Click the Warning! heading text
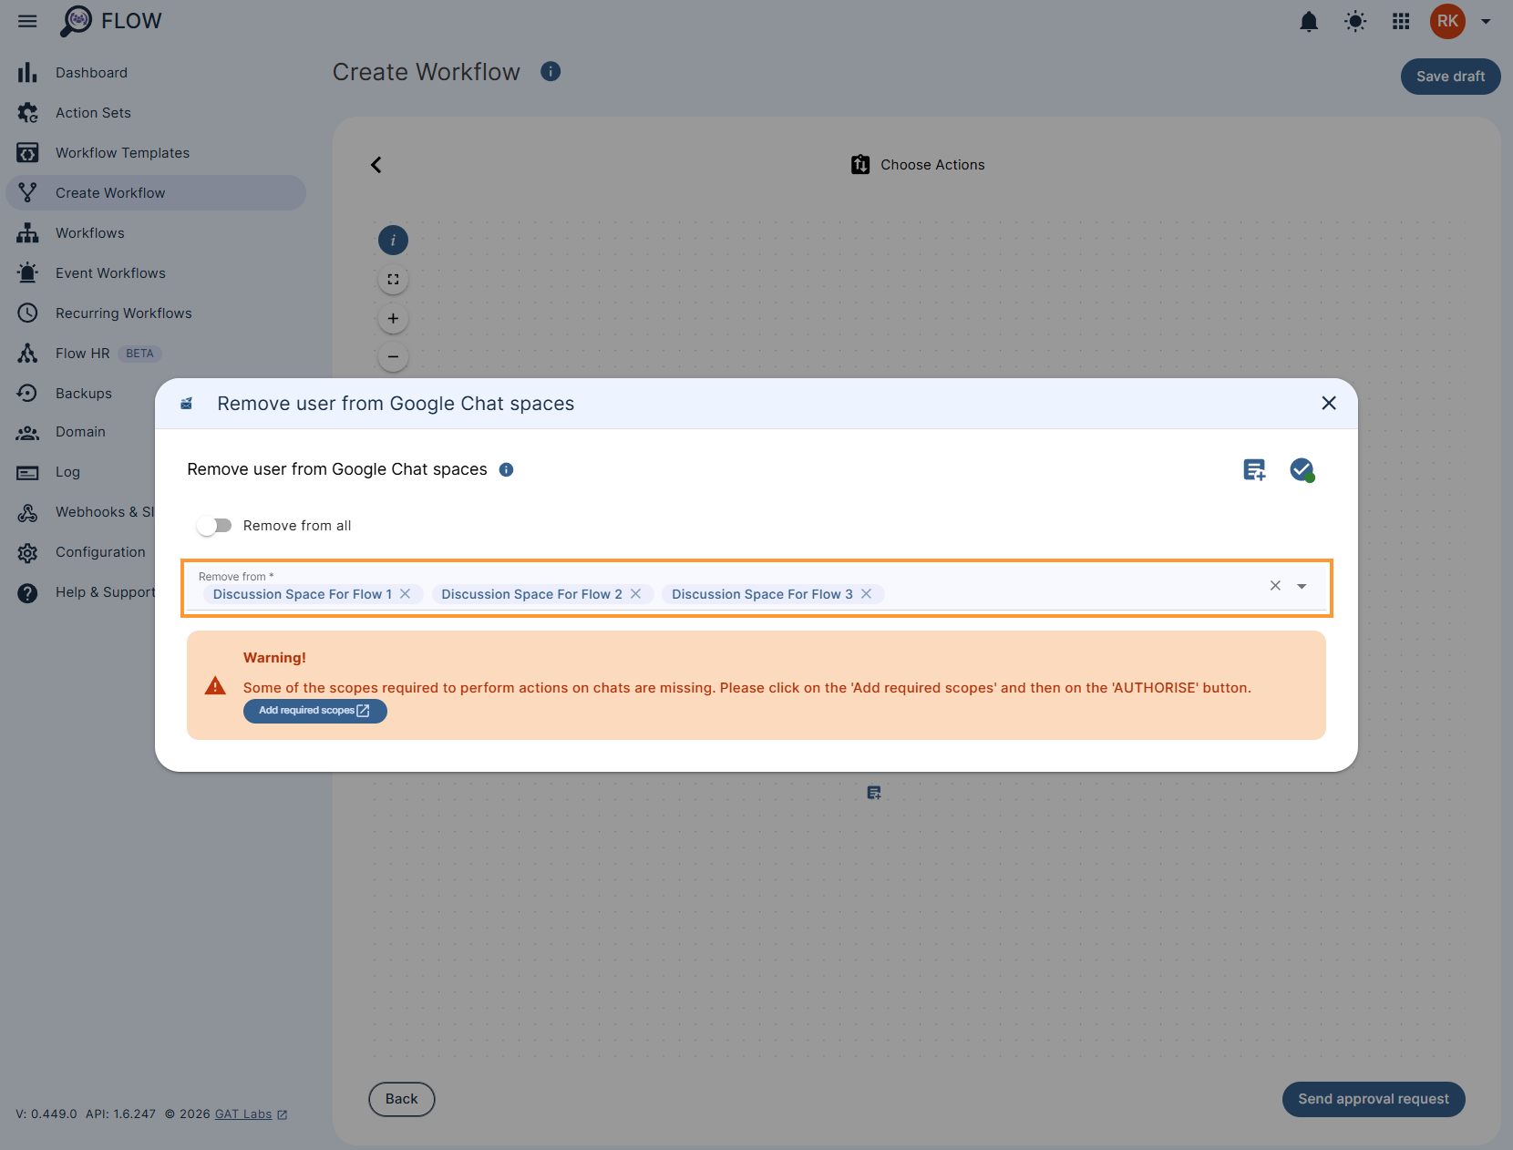 (274, 658)
